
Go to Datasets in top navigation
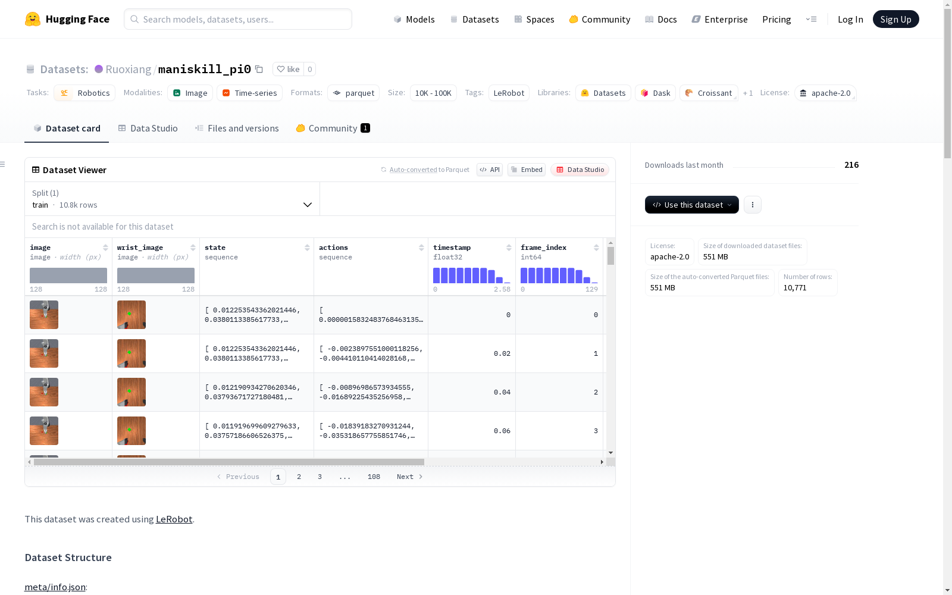pos(474,19)
